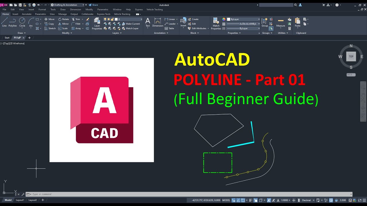
Task: Click the Plot printer icon in quick access
Action: coord(34,5)
